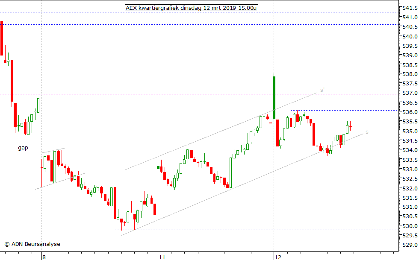Image resolution: width=419 pixels, height=260 pixels.
Task: Click the 538.5 price axis label
Action: [x=410, y=65]
